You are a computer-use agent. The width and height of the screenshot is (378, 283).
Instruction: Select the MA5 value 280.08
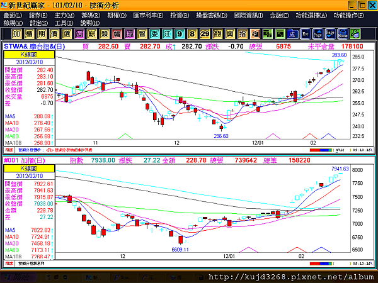42,116
